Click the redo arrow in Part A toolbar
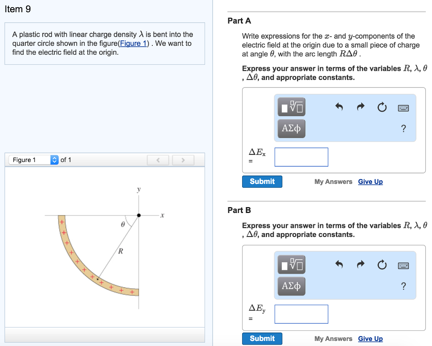432x346 pixels. pyautogui.click(x=360, y=107)
